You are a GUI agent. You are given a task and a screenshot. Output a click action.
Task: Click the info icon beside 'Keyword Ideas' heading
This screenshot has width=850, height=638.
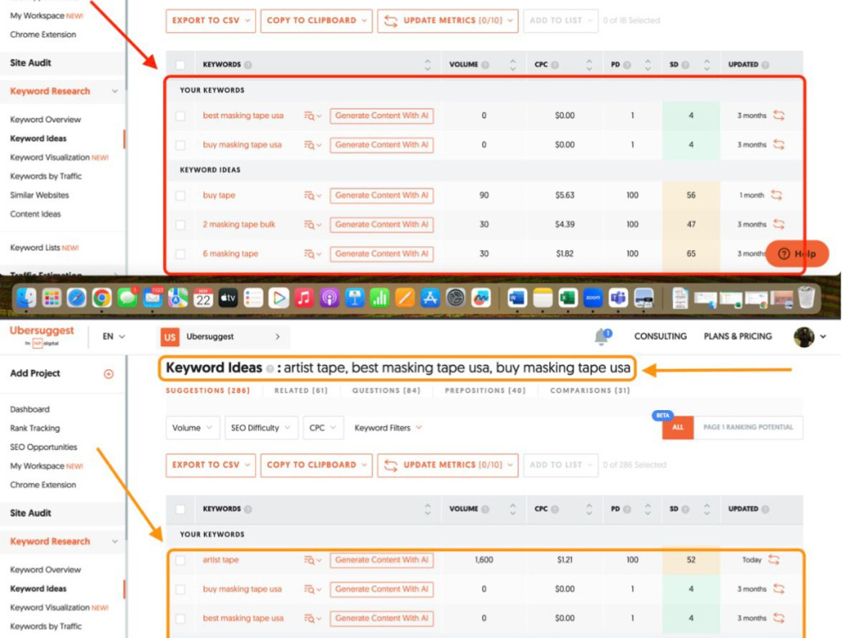270,368
